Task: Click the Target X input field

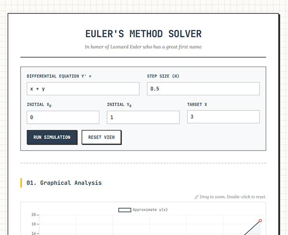Action: (x=223, y=117)
